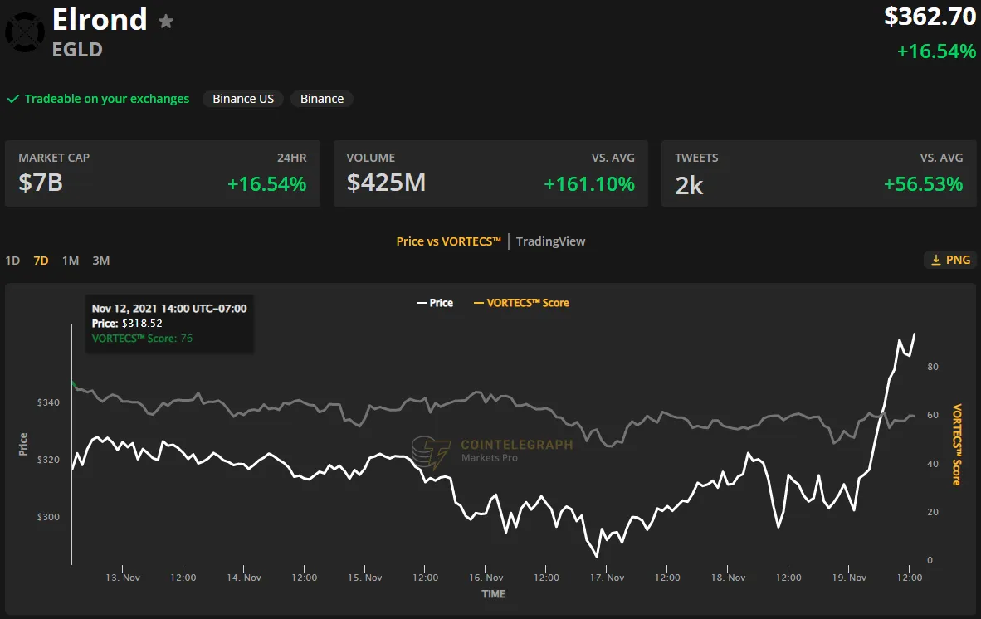
Task: Click the 15. Nov label on the time axis
Action: click(364, 578)
